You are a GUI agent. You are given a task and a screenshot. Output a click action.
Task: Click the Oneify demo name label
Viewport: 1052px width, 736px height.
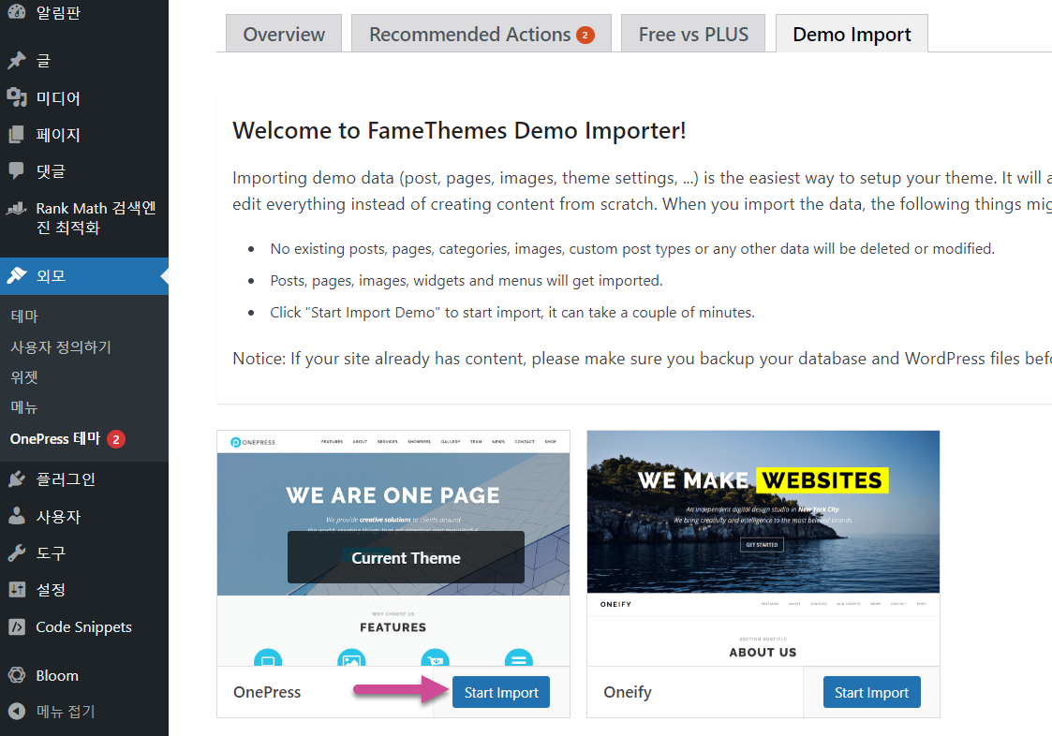(x=628, y=692)
